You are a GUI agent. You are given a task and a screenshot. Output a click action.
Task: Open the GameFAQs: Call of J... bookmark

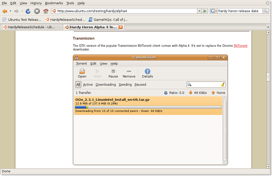click(x=108, y=19)
